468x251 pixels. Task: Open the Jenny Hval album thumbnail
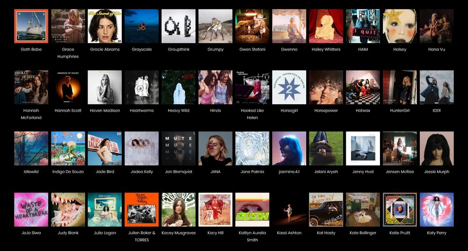pyautogui.click(x=363, y=149)
